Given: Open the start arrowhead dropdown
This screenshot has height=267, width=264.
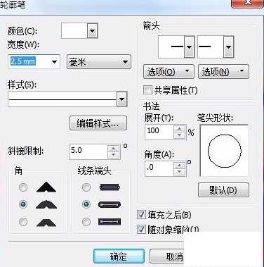Looking at the screenshot, I should point(189,47).
